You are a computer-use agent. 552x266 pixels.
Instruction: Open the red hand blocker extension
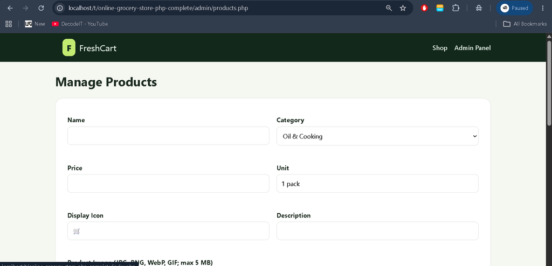(x=424, y=8)
